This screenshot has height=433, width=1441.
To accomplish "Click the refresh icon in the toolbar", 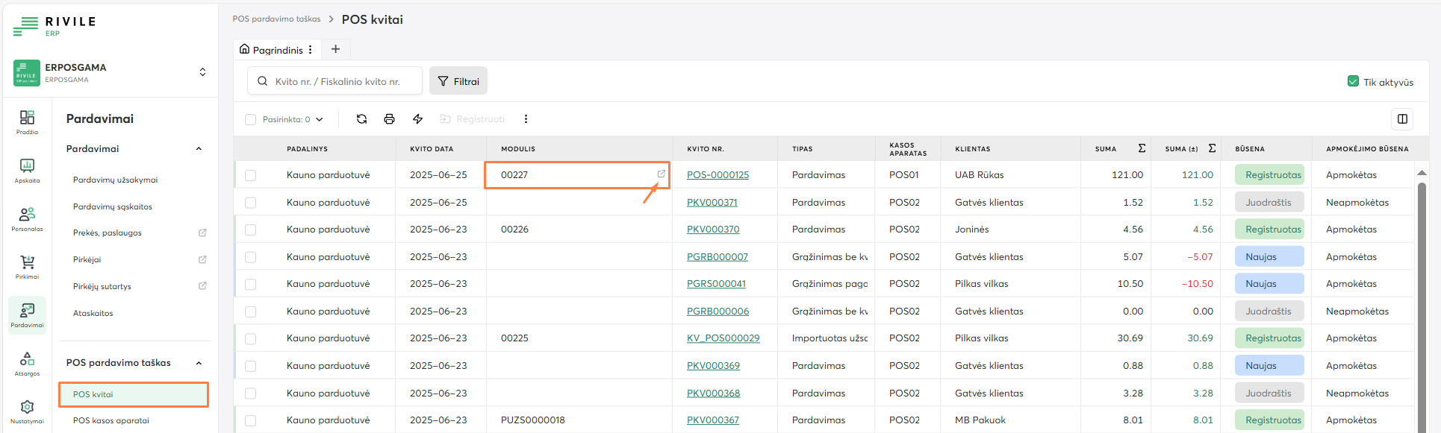I will point(362,119).
